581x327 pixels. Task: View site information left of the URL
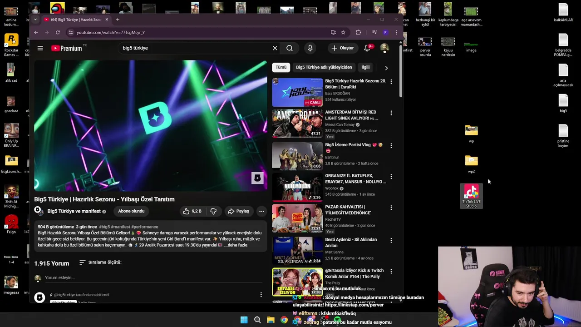point(70,32)
